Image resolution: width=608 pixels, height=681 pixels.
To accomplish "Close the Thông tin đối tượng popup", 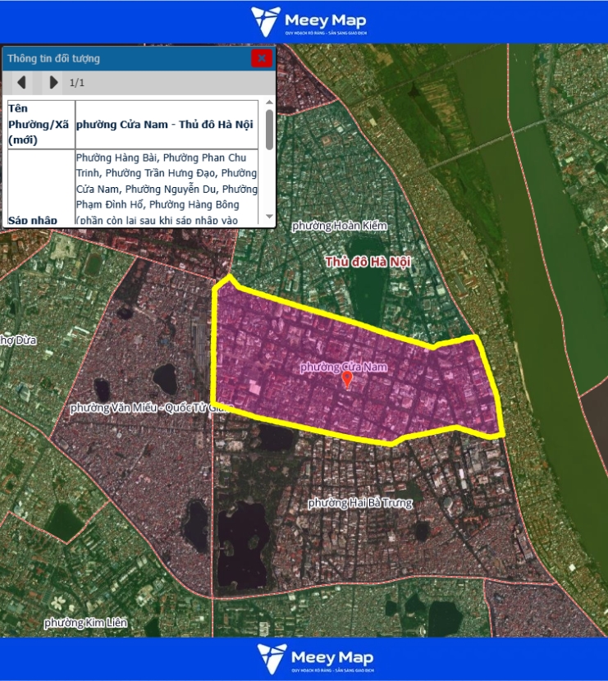I will (x=261, y=58).
